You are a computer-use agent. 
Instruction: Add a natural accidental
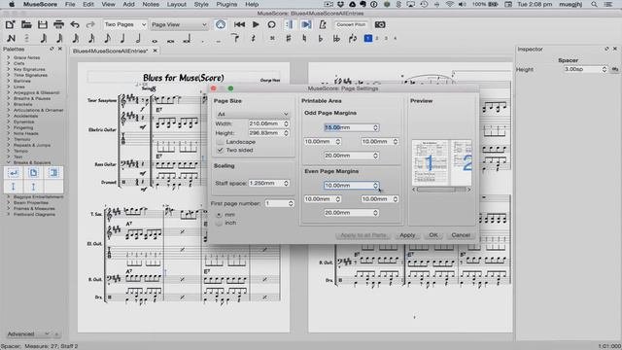tap(304, 39)
